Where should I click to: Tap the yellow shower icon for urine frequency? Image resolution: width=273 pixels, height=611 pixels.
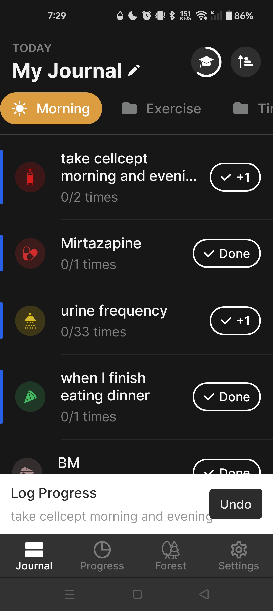[x=30, y=321]
